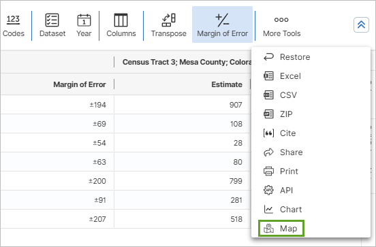Click the Census Tract 3 Mesa County header
The height and width of the screenshot is (247, 376).
[x=187, y=62]
